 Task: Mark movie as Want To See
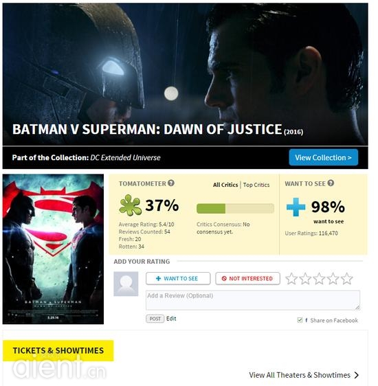click(178, 278)
